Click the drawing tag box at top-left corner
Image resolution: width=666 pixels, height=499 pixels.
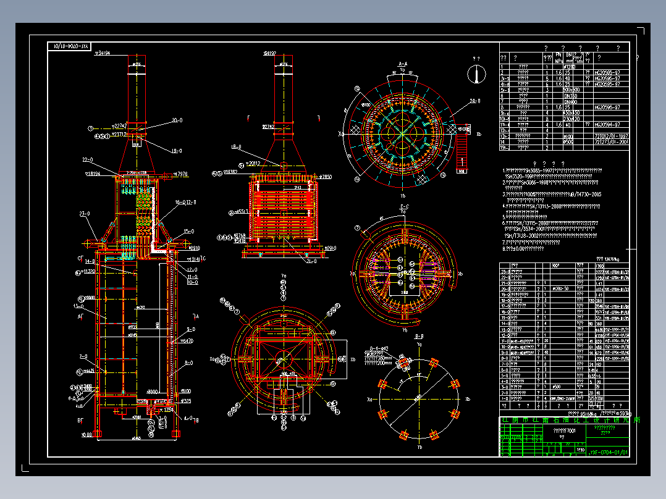[x=69, y=46]
